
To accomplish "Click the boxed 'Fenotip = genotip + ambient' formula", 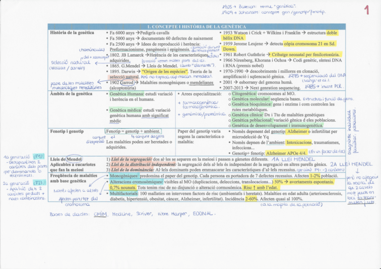I will [133, 131].
